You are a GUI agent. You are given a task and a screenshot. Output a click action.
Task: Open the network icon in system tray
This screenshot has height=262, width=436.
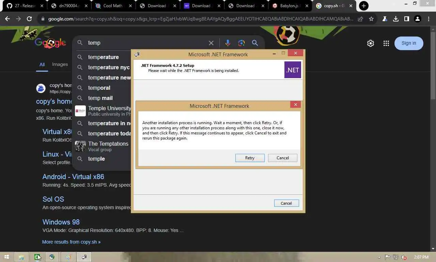[x=396, y=257]
